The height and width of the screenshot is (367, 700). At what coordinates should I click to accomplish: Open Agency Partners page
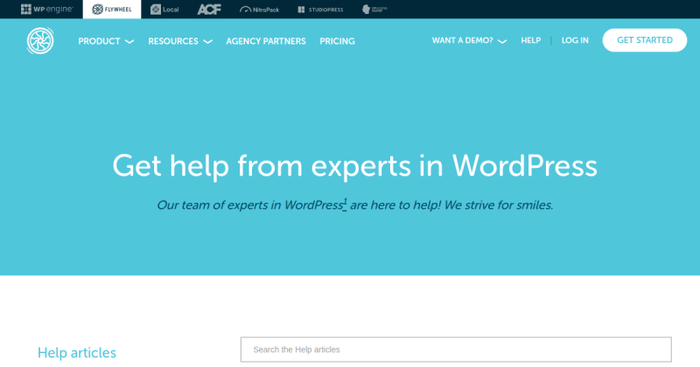point(266,41)
